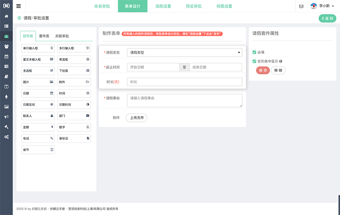Add 电话 control
This screenshot has height=215, width=340.
coord(38,138)
